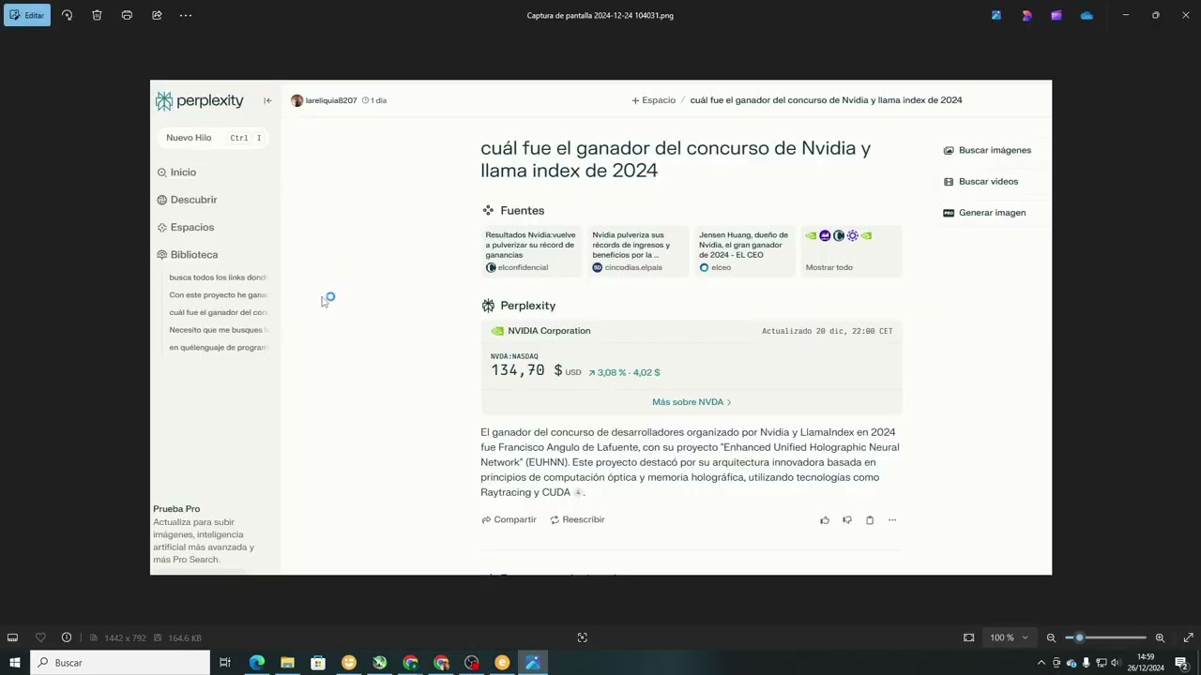Open the purple Clipchamp icon in title bar

pos(1057,15)
